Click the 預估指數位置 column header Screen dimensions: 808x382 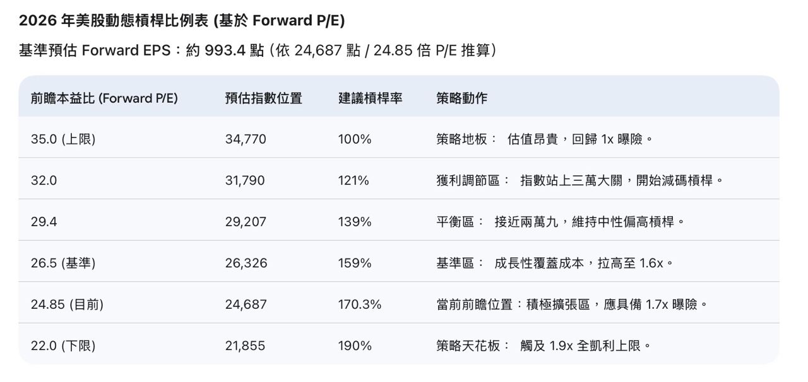[x=263, y=98]
